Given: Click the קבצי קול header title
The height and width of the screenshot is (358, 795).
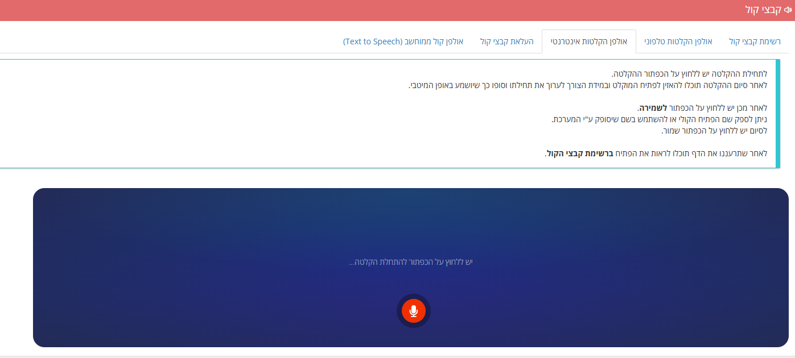Looking at the screenshot, I should pos(763,10).
